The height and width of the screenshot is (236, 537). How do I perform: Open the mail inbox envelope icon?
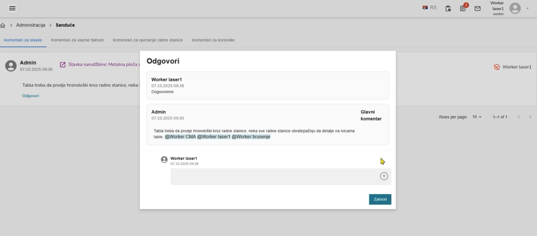pyautogui.click(x=478, y=9)
